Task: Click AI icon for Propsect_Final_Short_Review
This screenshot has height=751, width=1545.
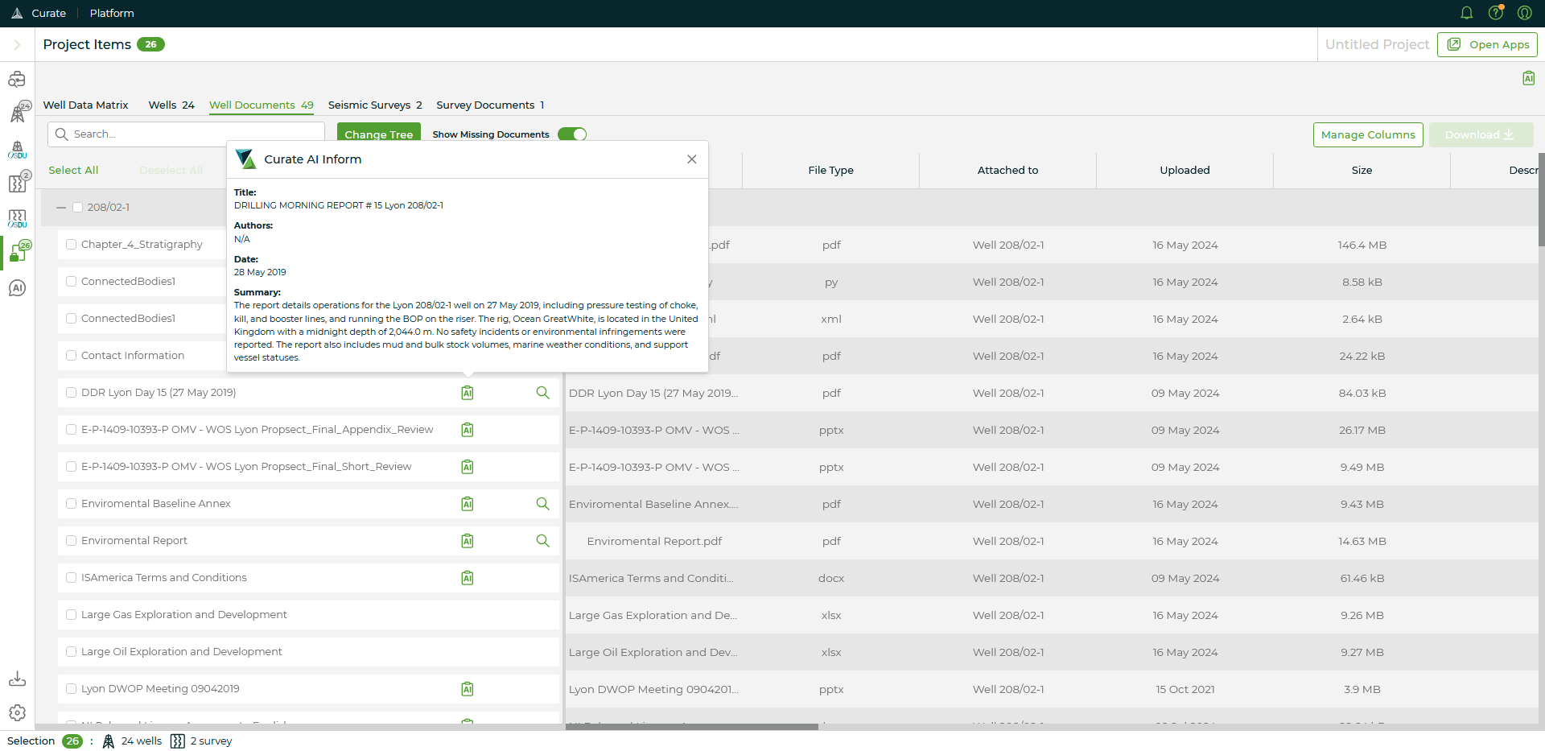Action: coord(467,467)
